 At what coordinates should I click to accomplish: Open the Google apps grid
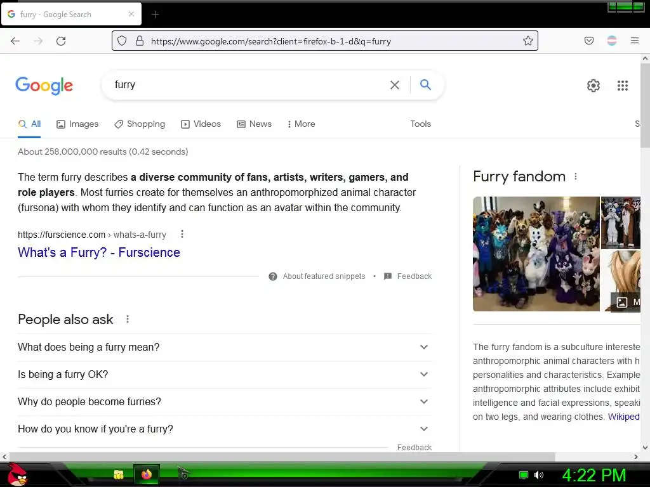(623, 86)
